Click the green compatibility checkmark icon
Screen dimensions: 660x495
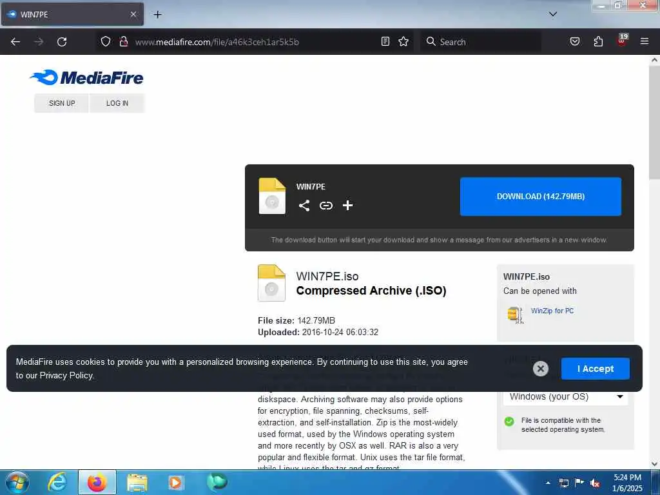click(x=509, y=422)
